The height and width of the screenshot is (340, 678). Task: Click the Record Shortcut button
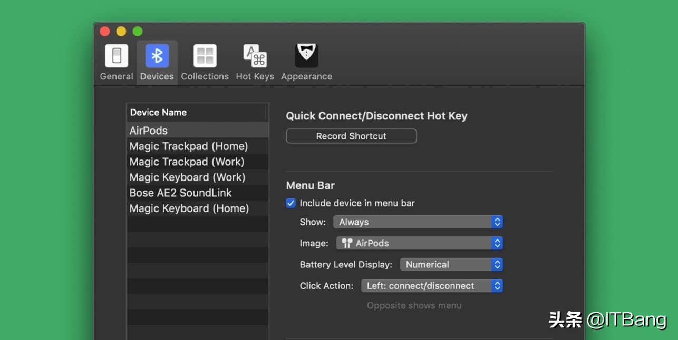click(x=351, y=136)
